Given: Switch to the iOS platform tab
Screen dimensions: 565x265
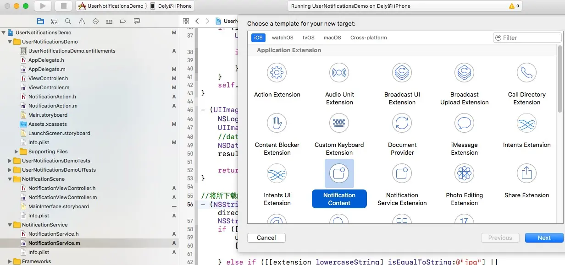Looking at the screenshot, I should click(x=258, y=38).
